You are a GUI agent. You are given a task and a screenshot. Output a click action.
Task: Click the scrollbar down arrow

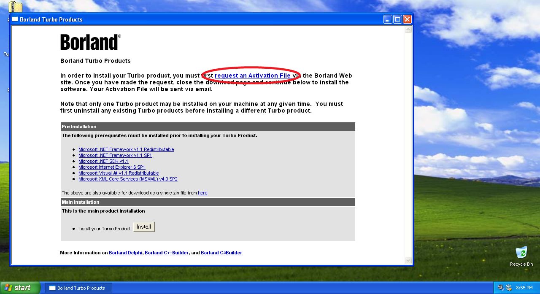coord(408,261)
